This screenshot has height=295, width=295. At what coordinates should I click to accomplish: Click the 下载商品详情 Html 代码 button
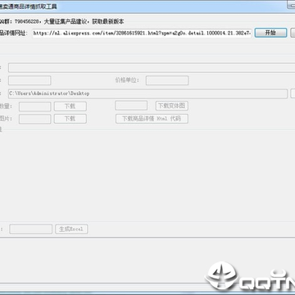(x=152, y=119)
